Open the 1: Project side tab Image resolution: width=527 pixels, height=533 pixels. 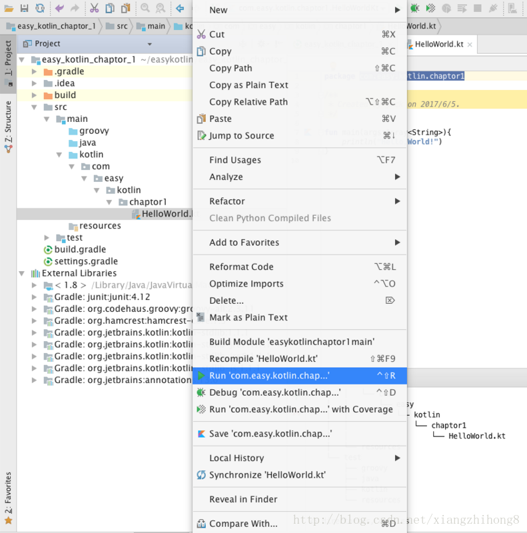click(x=8, y=63)
